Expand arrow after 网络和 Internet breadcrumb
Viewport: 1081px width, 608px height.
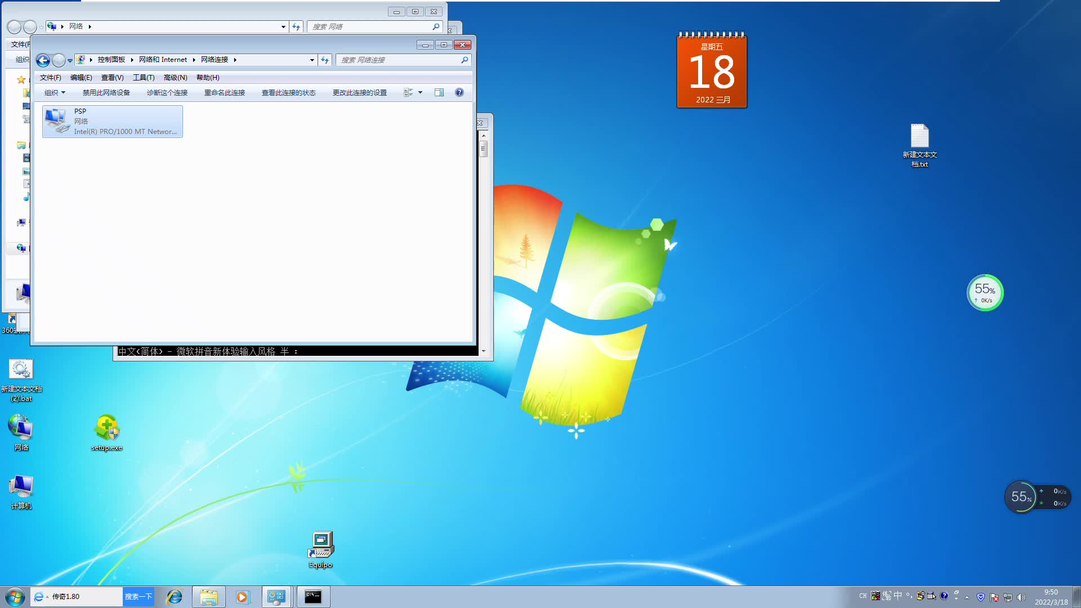(x=194, y=60)
